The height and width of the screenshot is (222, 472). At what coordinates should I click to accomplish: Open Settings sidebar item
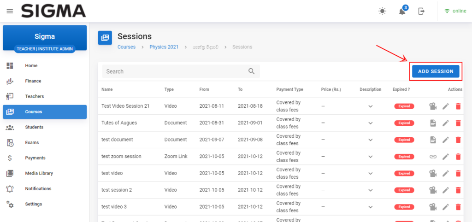click(x=45, y=204)
